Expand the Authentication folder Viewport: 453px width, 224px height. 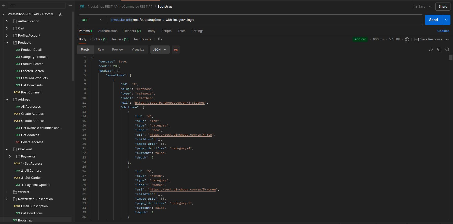pos(7,21)
